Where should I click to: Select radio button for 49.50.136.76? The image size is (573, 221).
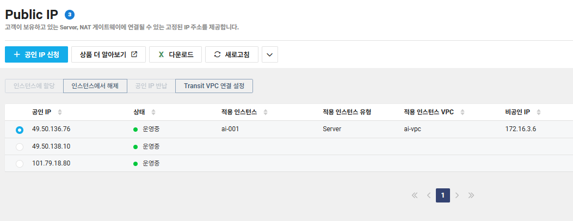pyautogui.click(x=20, y=130)
